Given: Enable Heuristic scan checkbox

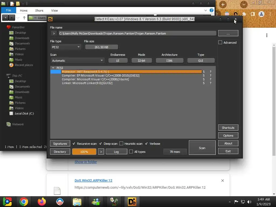Looking at the screenshot, I should pos(121,144).
